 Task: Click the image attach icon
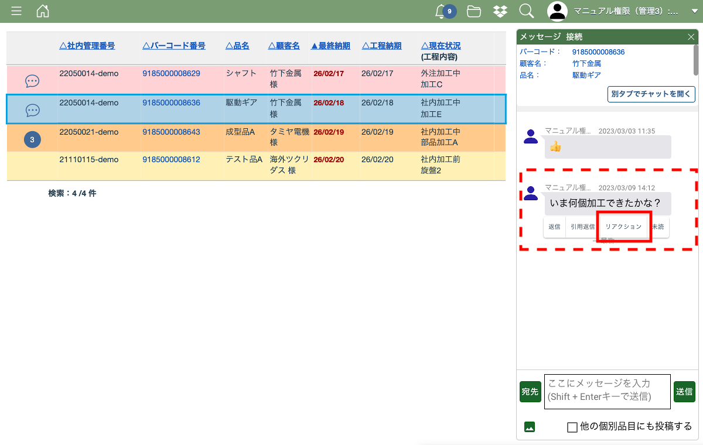pyautogui.click(x=530, y=427)
